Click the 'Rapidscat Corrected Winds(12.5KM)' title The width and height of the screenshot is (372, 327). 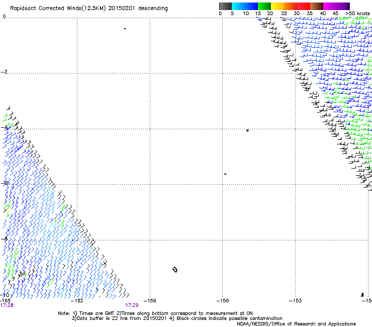58,9
